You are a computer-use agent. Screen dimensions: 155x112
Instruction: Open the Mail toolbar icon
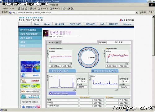[x=64, y=9]
